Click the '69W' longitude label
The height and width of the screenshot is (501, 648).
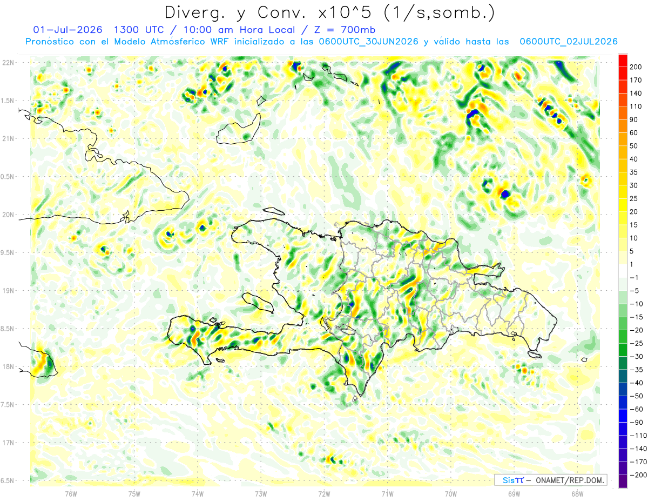pyautogui.click(x=514, y=493)
